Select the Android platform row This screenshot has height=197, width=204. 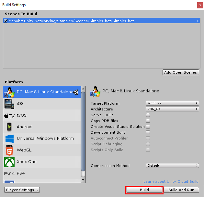coord(42,127)
